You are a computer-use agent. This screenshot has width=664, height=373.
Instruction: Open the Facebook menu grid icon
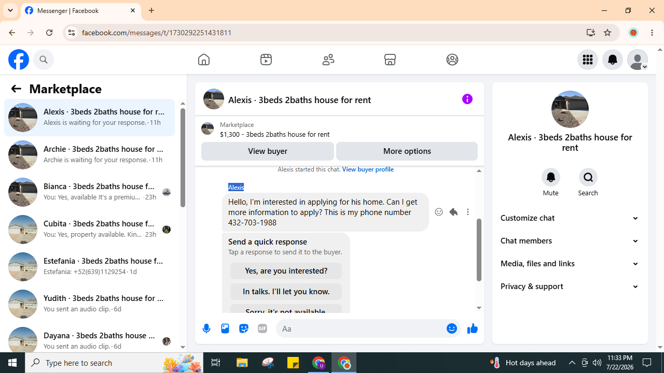coord(588,60)
